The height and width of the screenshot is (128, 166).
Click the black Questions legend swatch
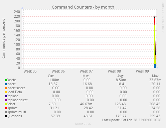(6, 116)
